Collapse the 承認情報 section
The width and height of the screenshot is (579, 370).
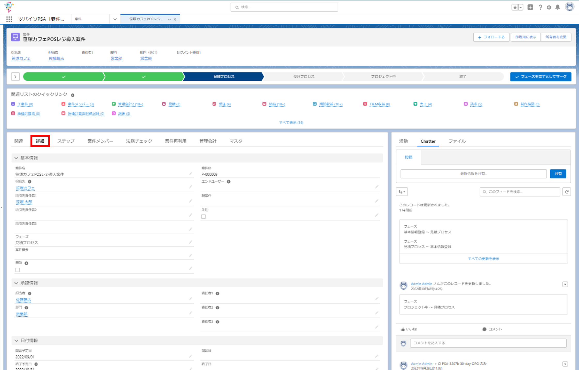[16, 283]
